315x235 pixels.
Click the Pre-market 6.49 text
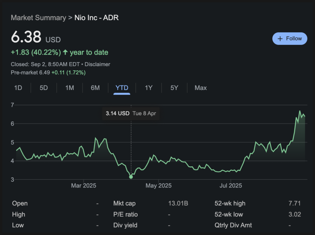click(x=30, y=73)
